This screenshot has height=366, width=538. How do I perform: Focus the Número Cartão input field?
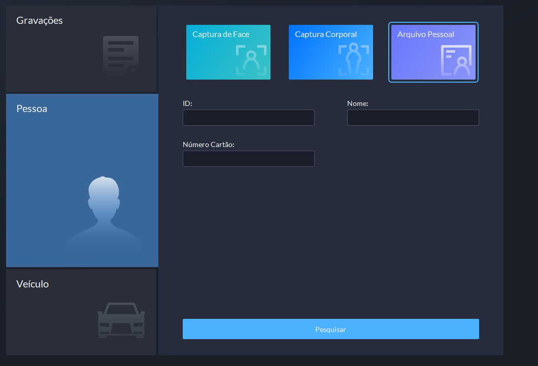click(248, 159)
